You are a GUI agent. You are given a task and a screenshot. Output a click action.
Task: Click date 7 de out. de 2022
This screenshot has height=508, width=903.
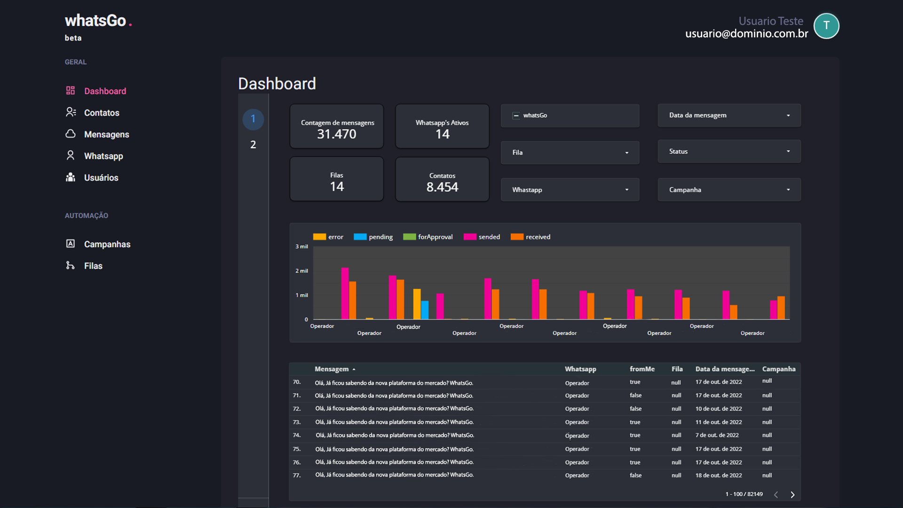coord(717,435)
